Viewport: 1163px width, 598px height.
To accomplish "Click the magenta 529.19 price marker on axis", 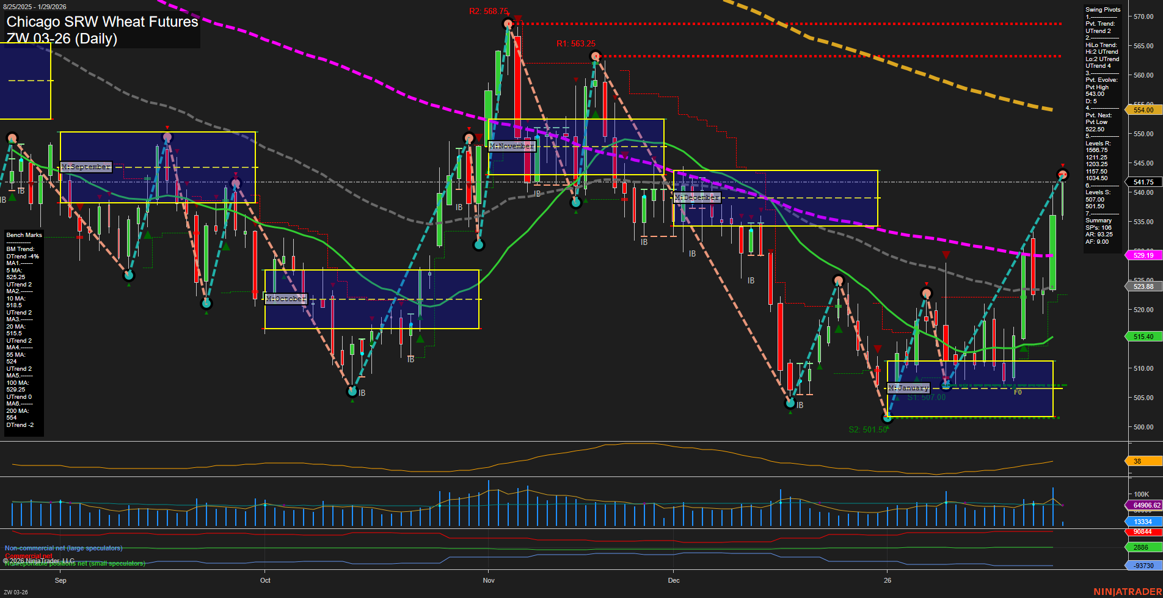I will 1143,255.
